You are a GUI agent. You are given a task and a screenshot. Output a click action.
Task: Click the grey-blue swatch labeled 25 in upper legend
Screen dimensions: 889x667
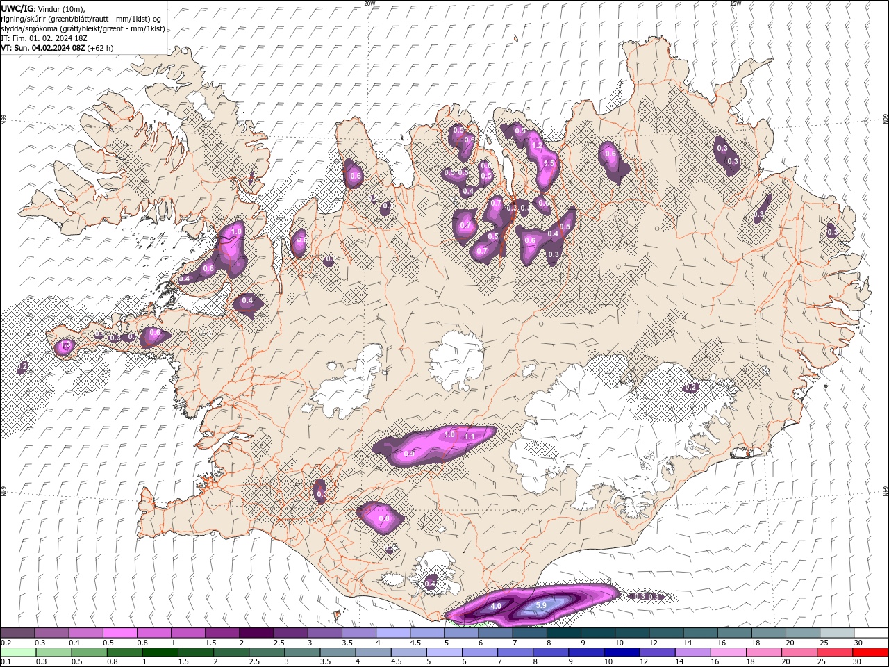tap(837, 633)
